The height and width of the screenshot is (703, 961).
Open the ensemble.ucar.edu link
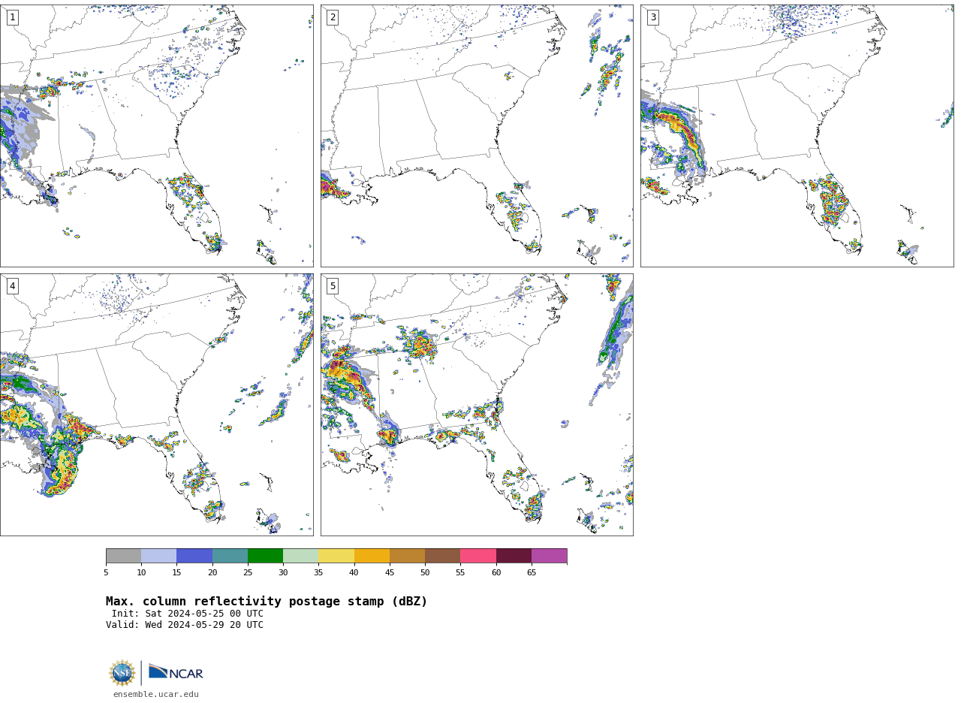click(x=156, y=695)
